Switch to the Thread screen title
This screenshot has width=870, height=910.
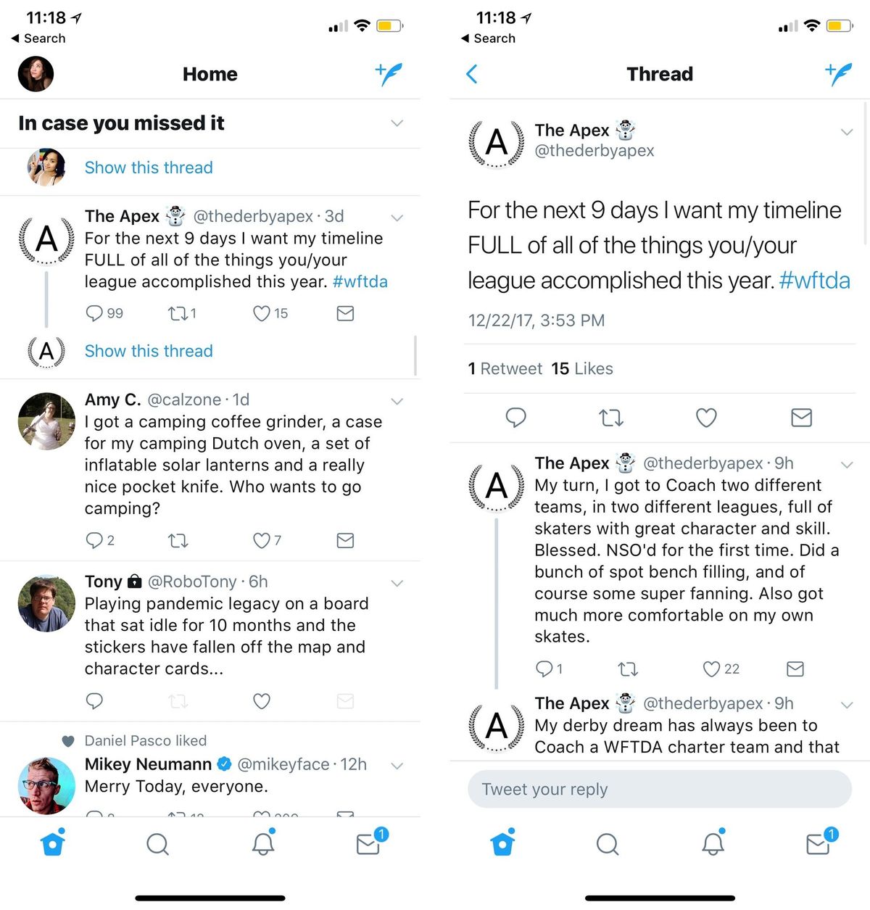point(659,74)
